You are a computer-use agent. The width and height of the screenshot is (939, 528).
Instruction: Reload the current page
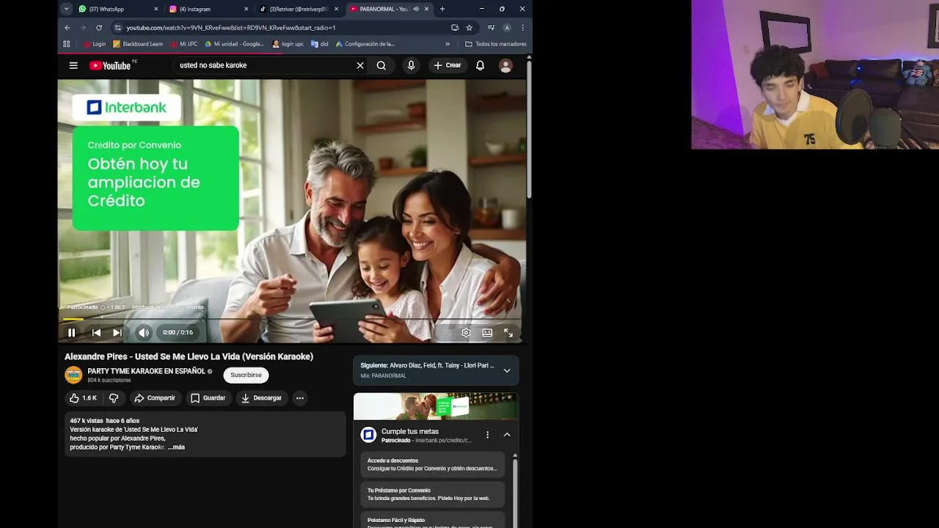(99, 28)
